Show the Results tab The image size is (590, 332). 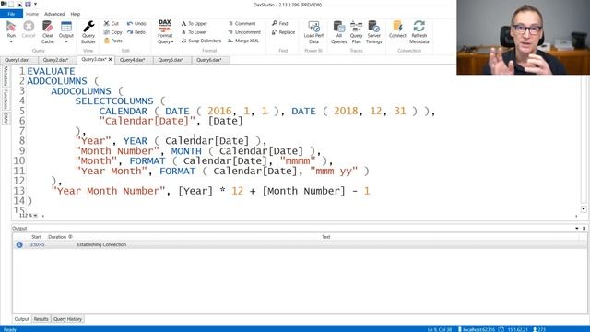(41, 319)
